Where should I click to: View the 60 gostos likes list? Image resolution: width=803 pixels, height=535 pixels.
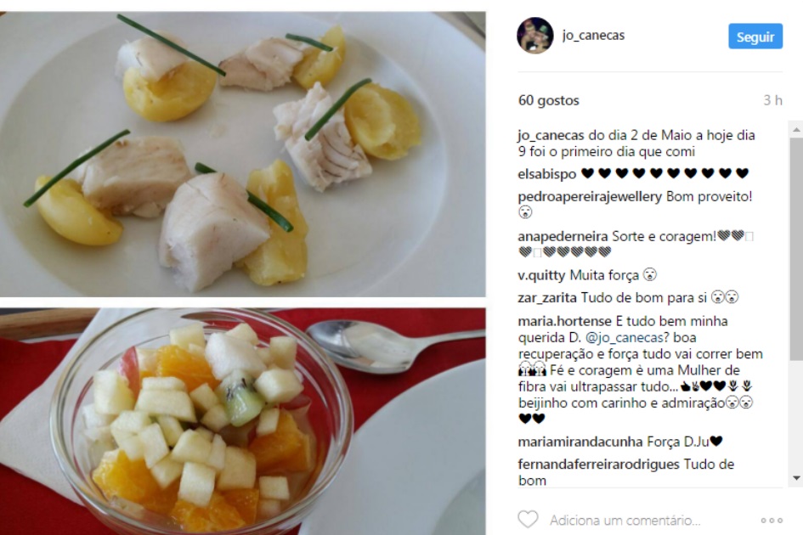548,100
